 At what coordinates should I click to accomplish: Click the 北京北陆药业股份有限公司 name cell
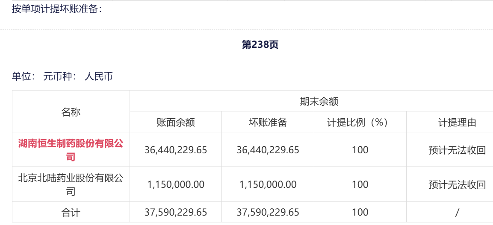[x=71, y=184]
